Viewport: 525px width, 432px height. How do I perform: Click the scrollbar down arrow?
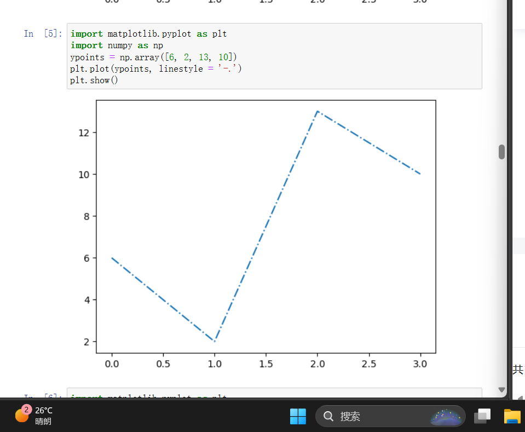501,389
